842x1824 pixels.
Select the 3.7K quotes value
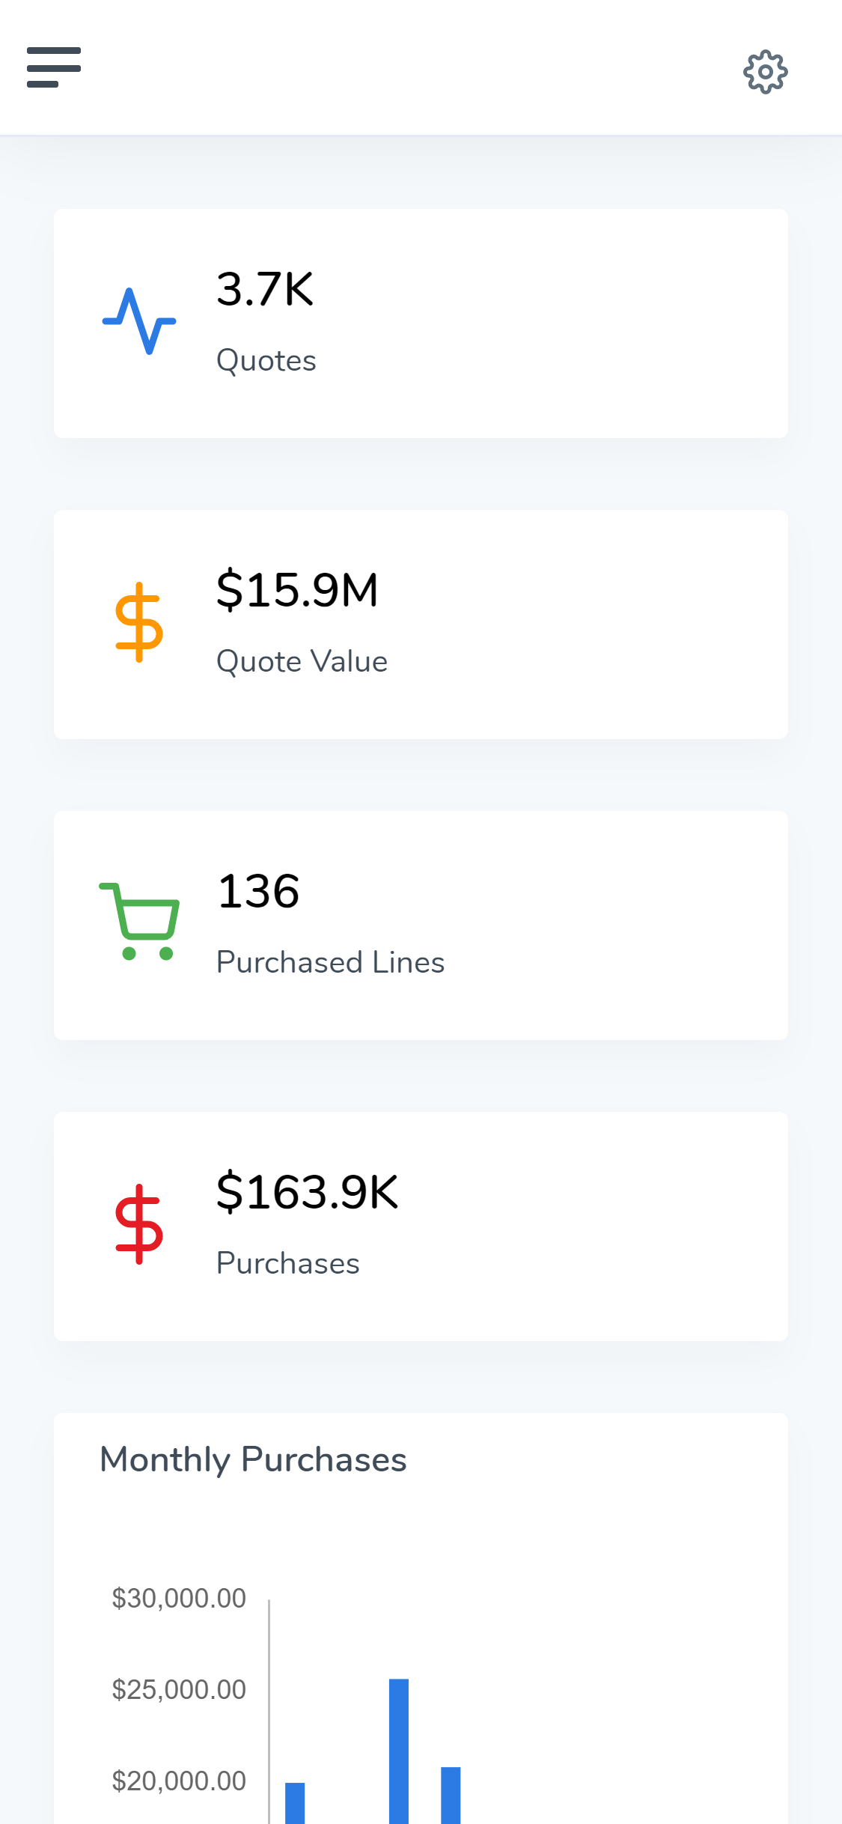point(265,290)
